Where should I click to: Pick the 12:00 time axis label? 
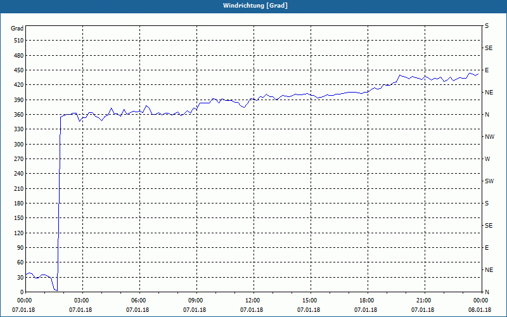(254, 301)
